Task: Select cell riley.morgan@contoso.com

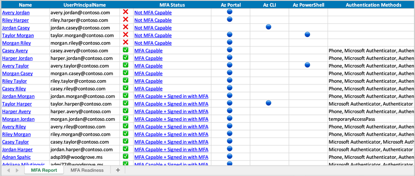Action: 85,135
